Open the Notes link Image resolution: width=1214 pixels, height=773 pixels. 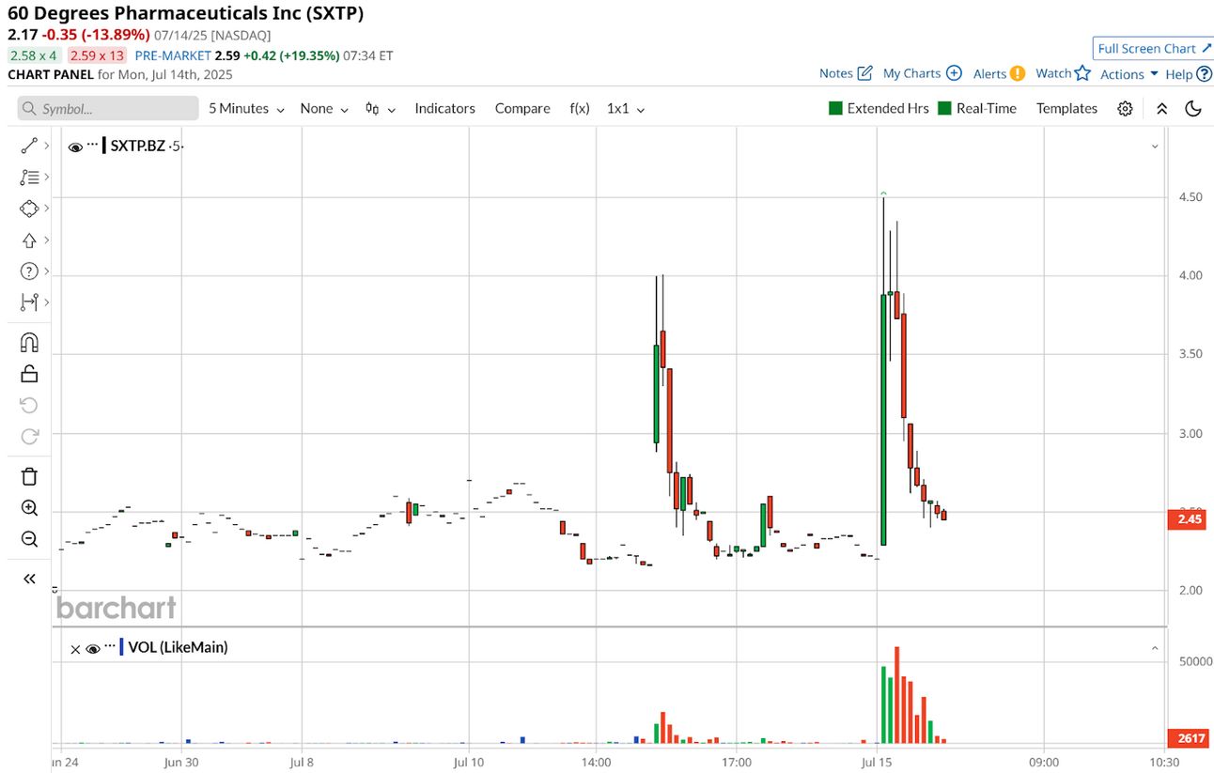[x=836, y=73]
